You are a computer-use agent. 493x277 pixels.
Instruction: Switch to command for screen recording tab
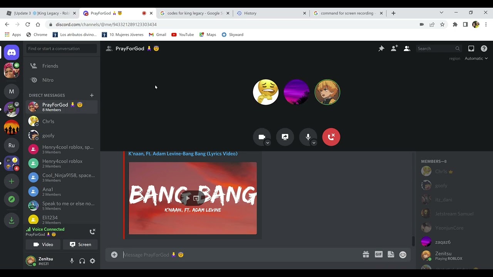pyautogui.click(x=348, y=13)
